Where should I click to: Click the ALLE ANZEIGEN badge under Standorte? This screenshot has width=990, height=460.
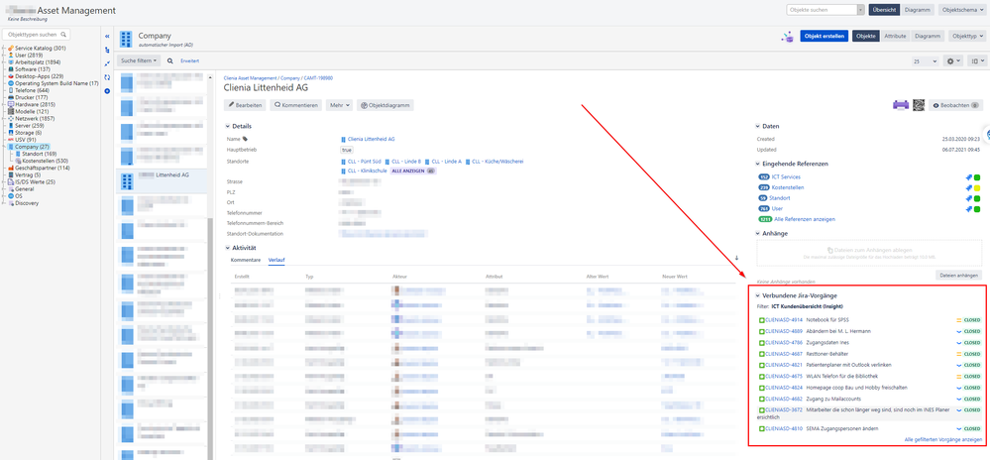[x=413, y=171]
